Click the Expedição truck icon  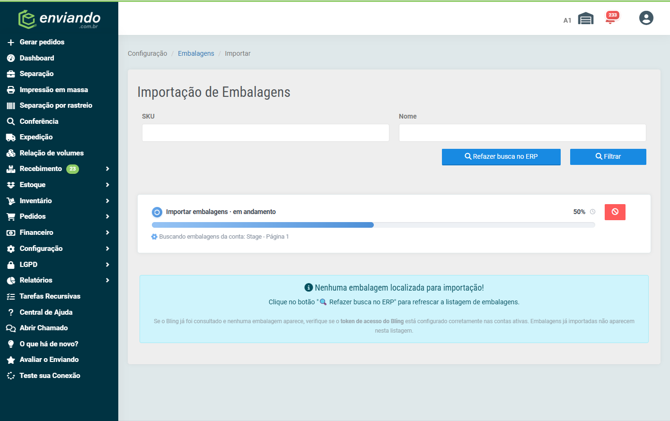pyautogui.click(x=11, y=137)
